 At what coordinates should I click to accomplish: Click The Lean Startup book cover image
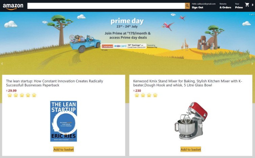(x=64, y=121)
